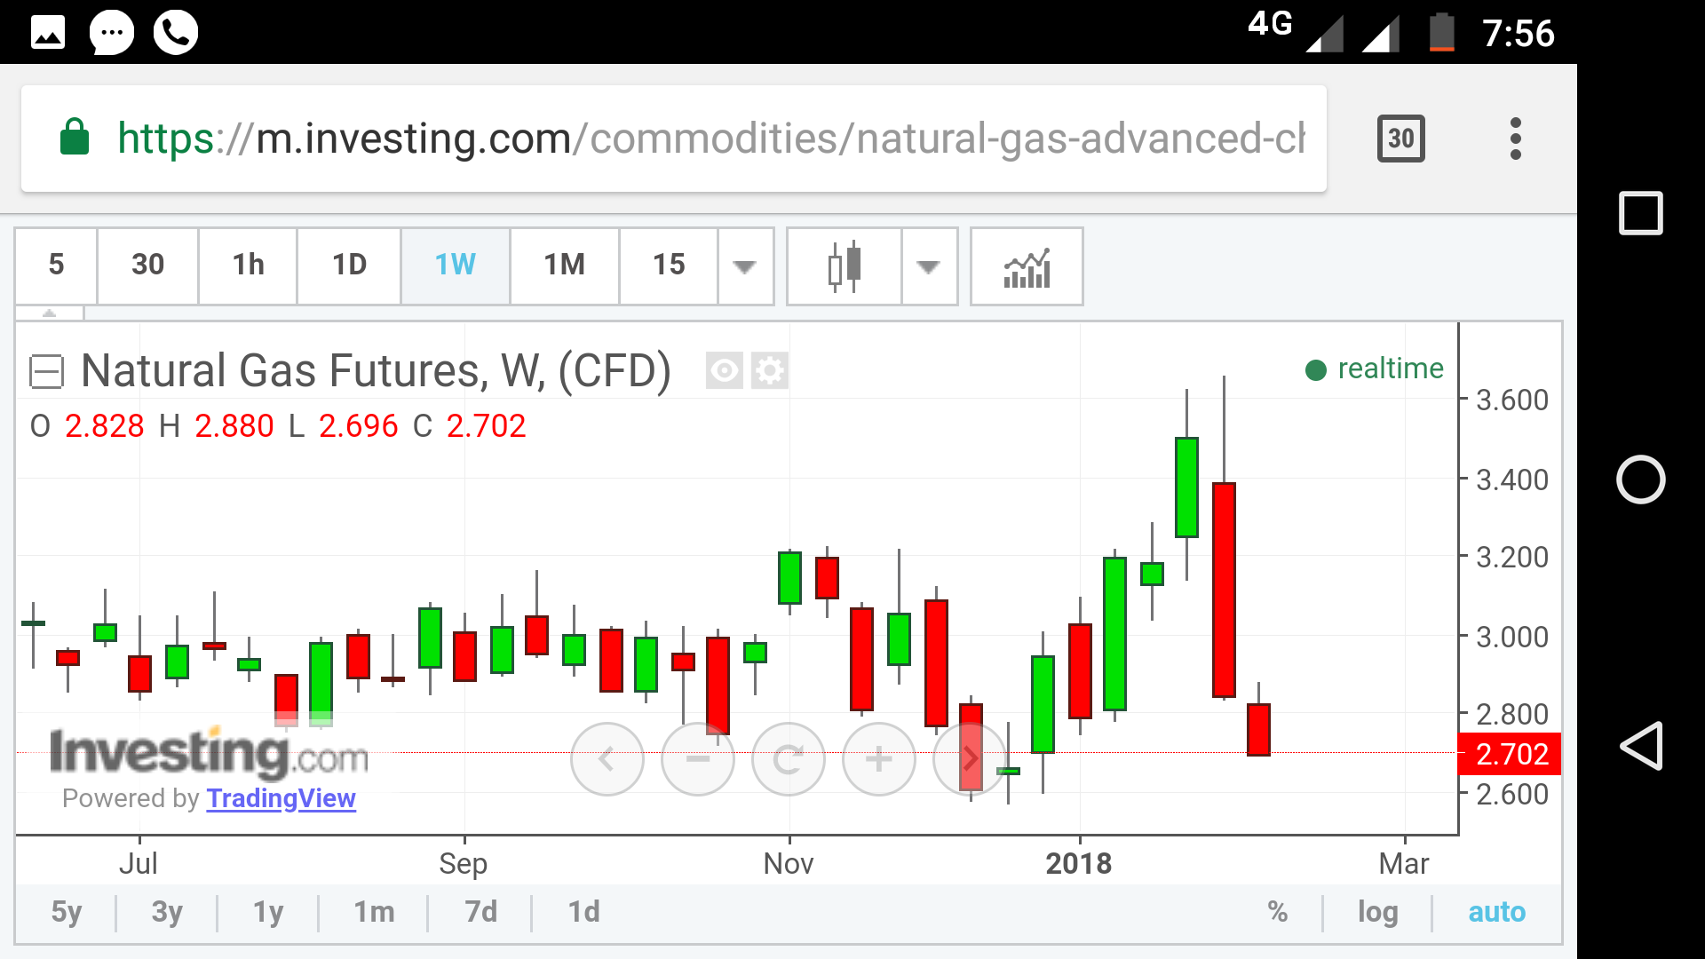Click zoom in plus chart control
The image size is (1705, 959).
pos(878,759)
